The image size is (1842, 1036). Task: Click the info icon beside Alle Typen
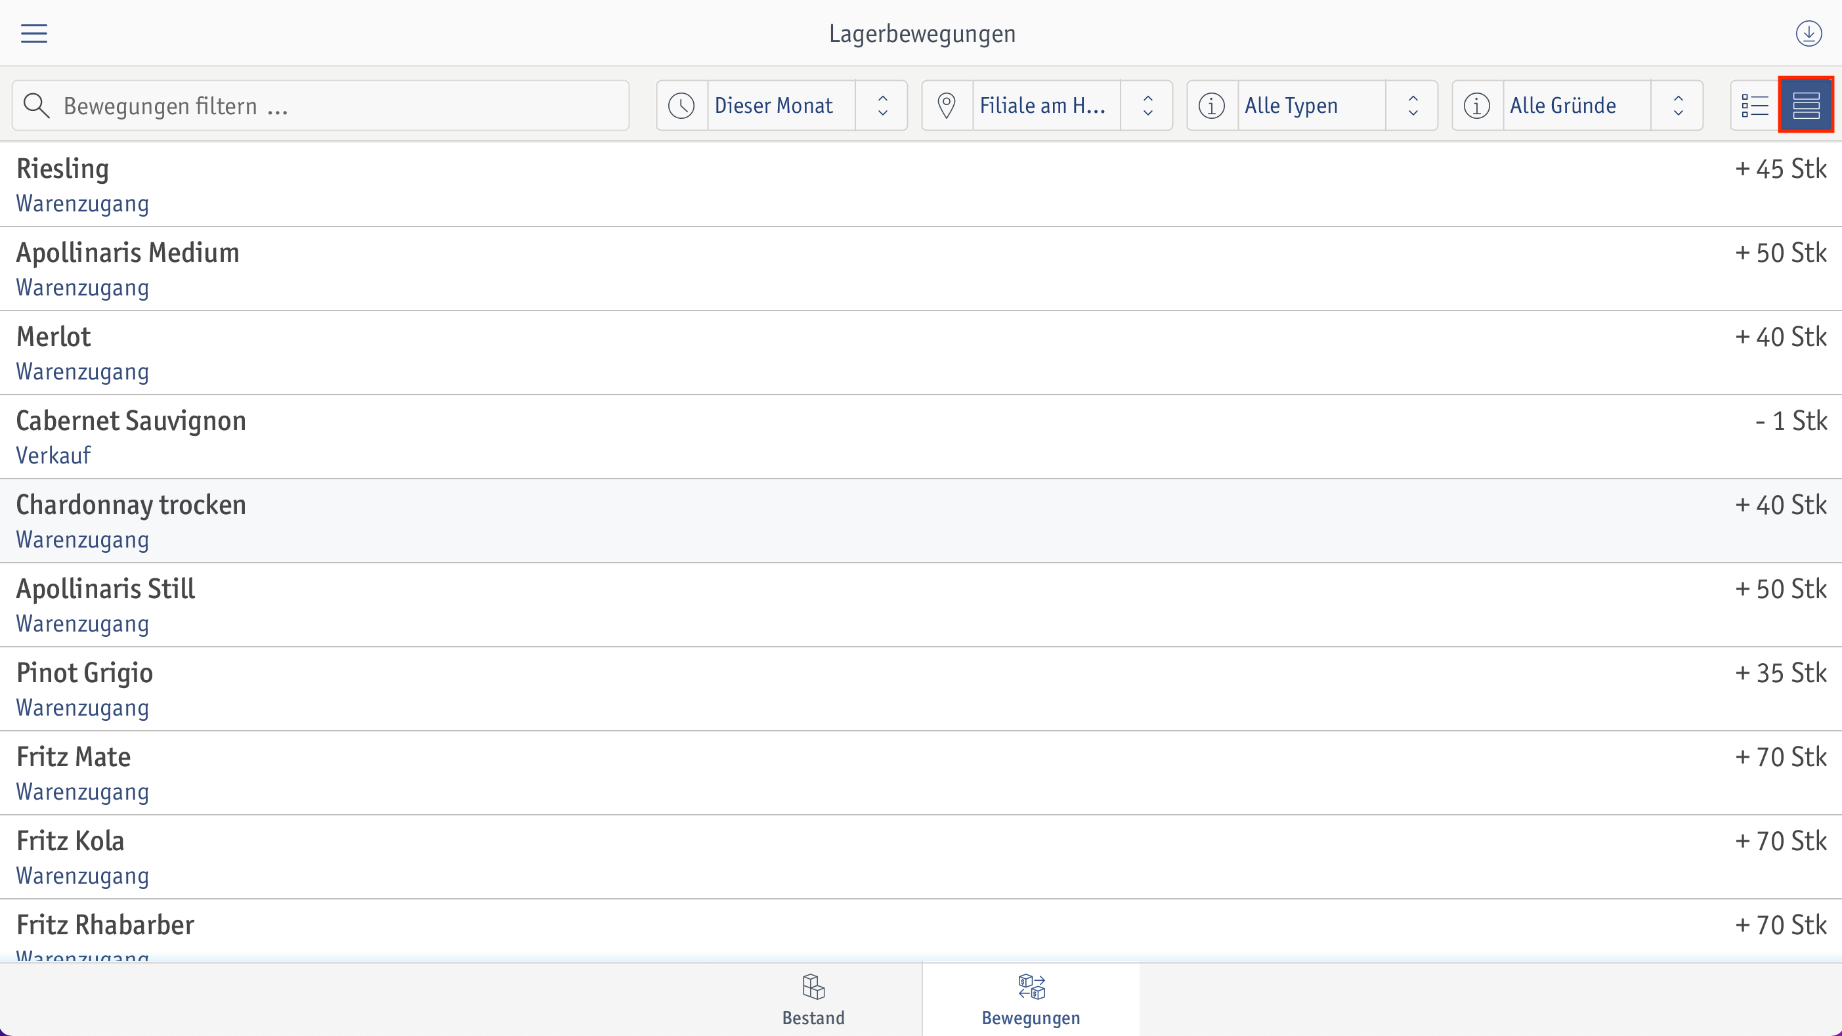1211,106
